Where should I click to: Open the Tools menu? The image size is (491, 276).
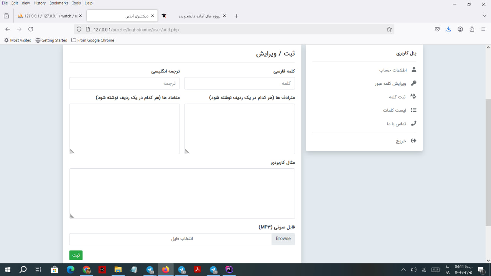coord(76,3)
